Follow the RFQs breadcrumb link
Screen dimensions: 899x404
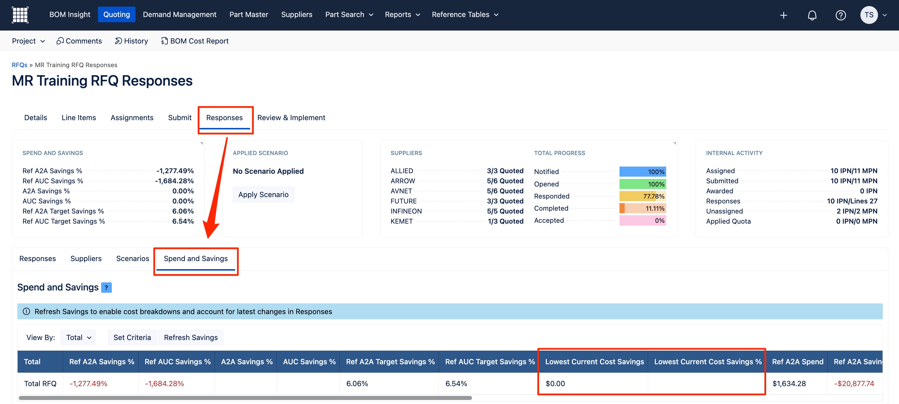[20, 65]
